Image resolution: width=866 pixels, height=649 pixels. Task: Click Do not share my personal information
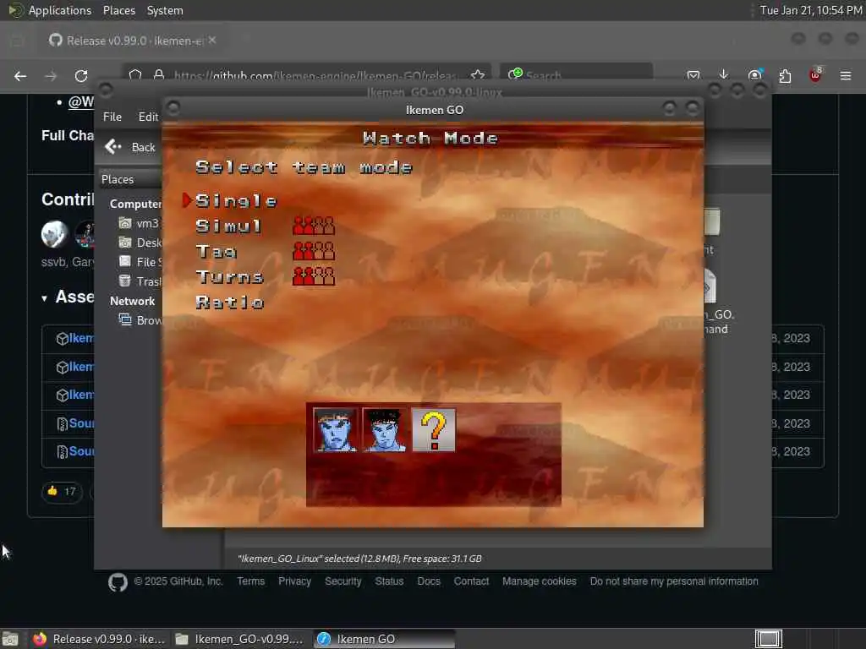click(674, 581)
